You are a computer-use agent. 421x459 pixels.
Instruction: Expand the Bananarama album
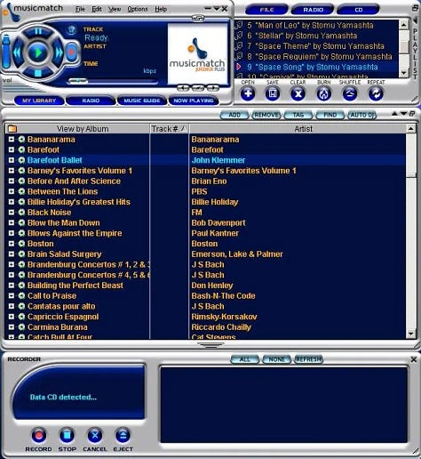coord(12,139)
